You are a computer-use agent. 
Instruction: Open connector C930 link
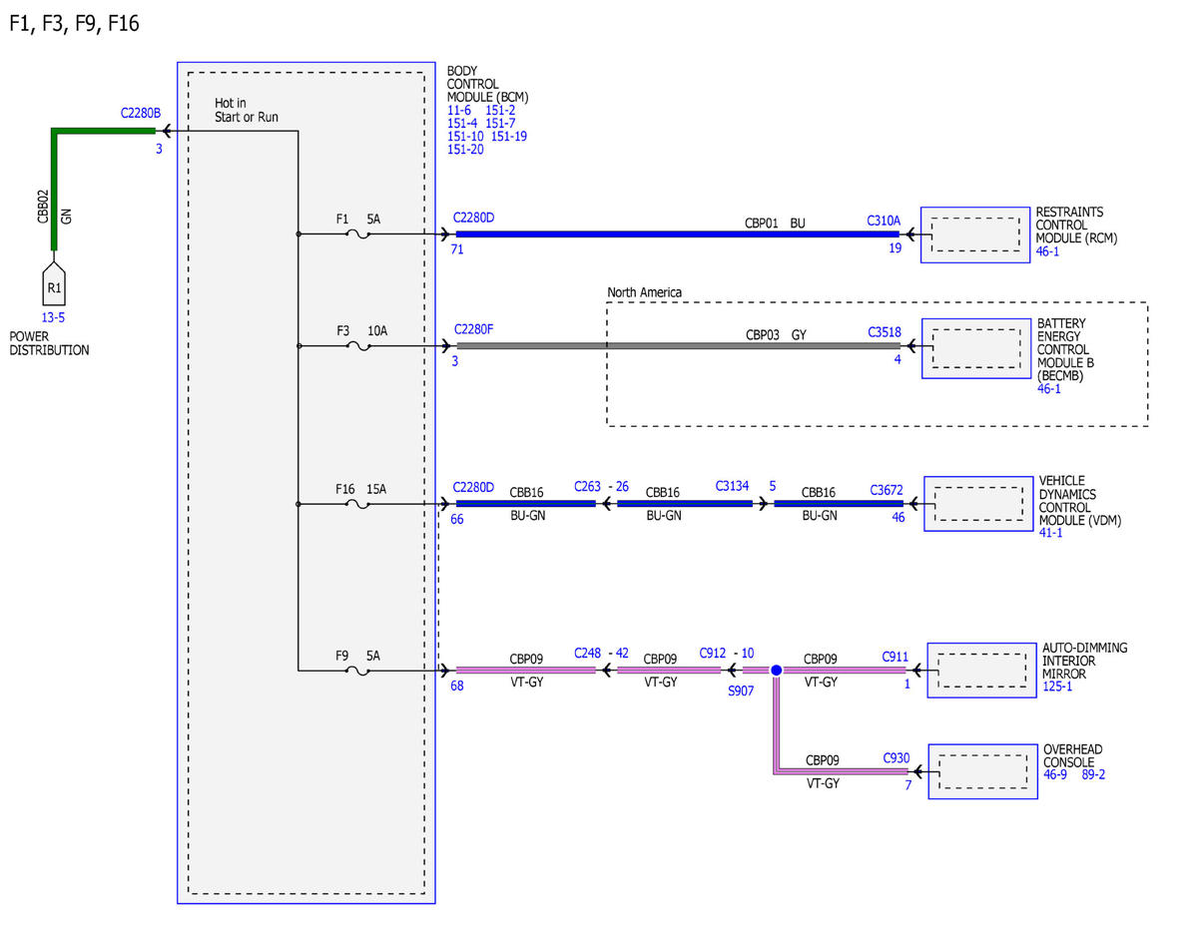tap(897, 758)
